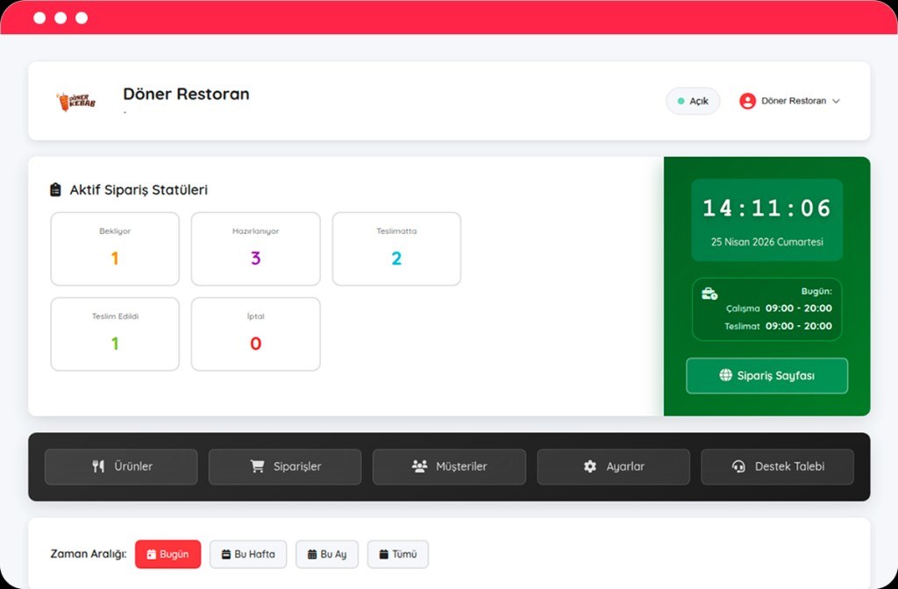898x589 pixels.
Task: Click the Çalışma 09:00 - 20:00 hours text
Action: [779, 308]
